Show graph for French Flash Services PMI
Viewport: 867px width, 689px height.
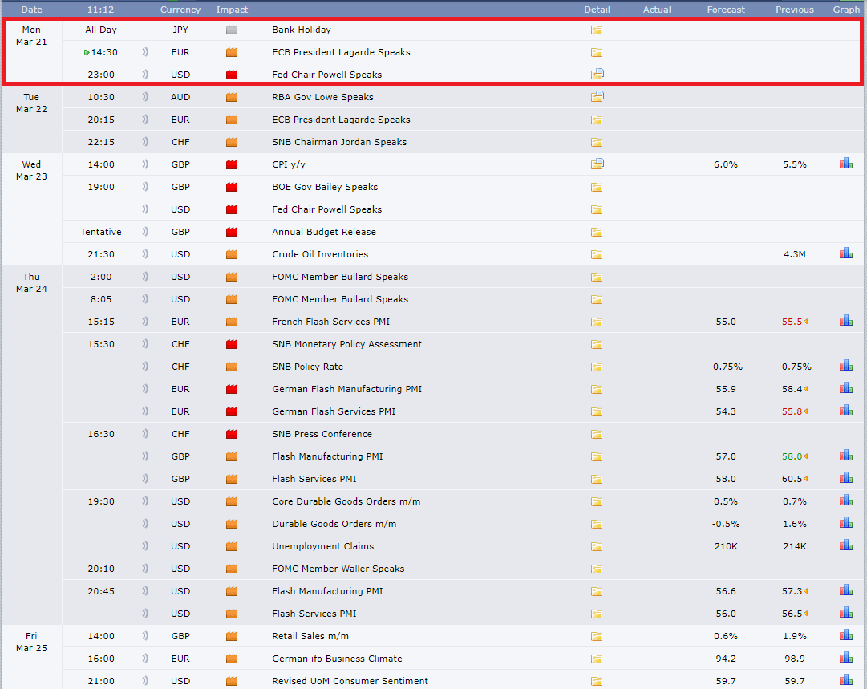pyautogui.click(x=845, y=321)
